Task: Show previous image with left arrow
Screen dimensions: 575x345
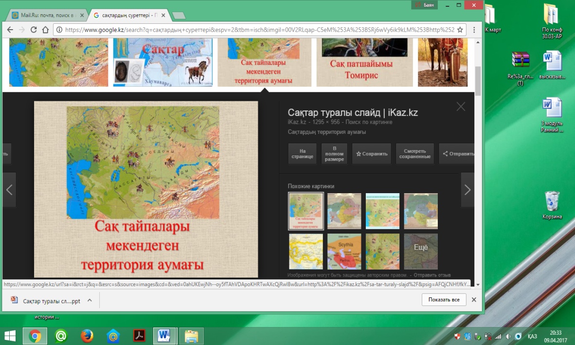Action: tap(9, 190)
